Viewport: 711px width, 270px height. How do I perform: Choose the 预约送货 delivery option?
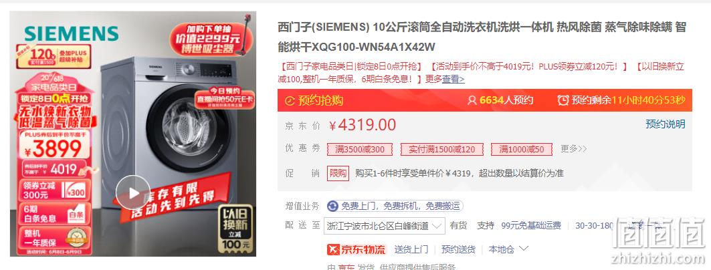[458, 249]
